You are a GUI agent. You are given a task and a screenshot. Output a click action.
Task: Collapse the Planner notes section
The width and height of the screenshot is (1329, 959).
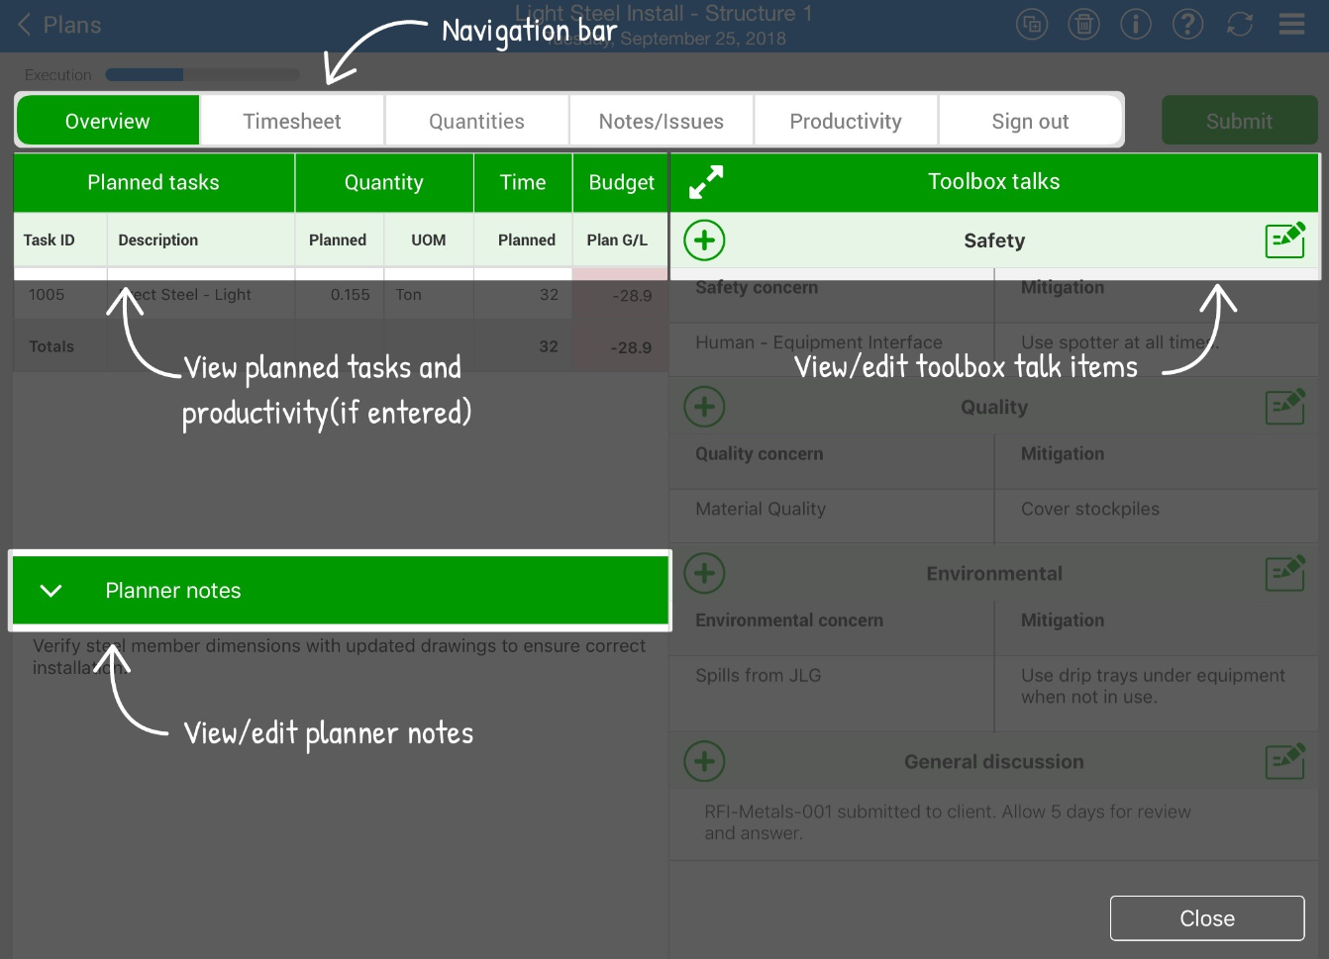(51, 591)
